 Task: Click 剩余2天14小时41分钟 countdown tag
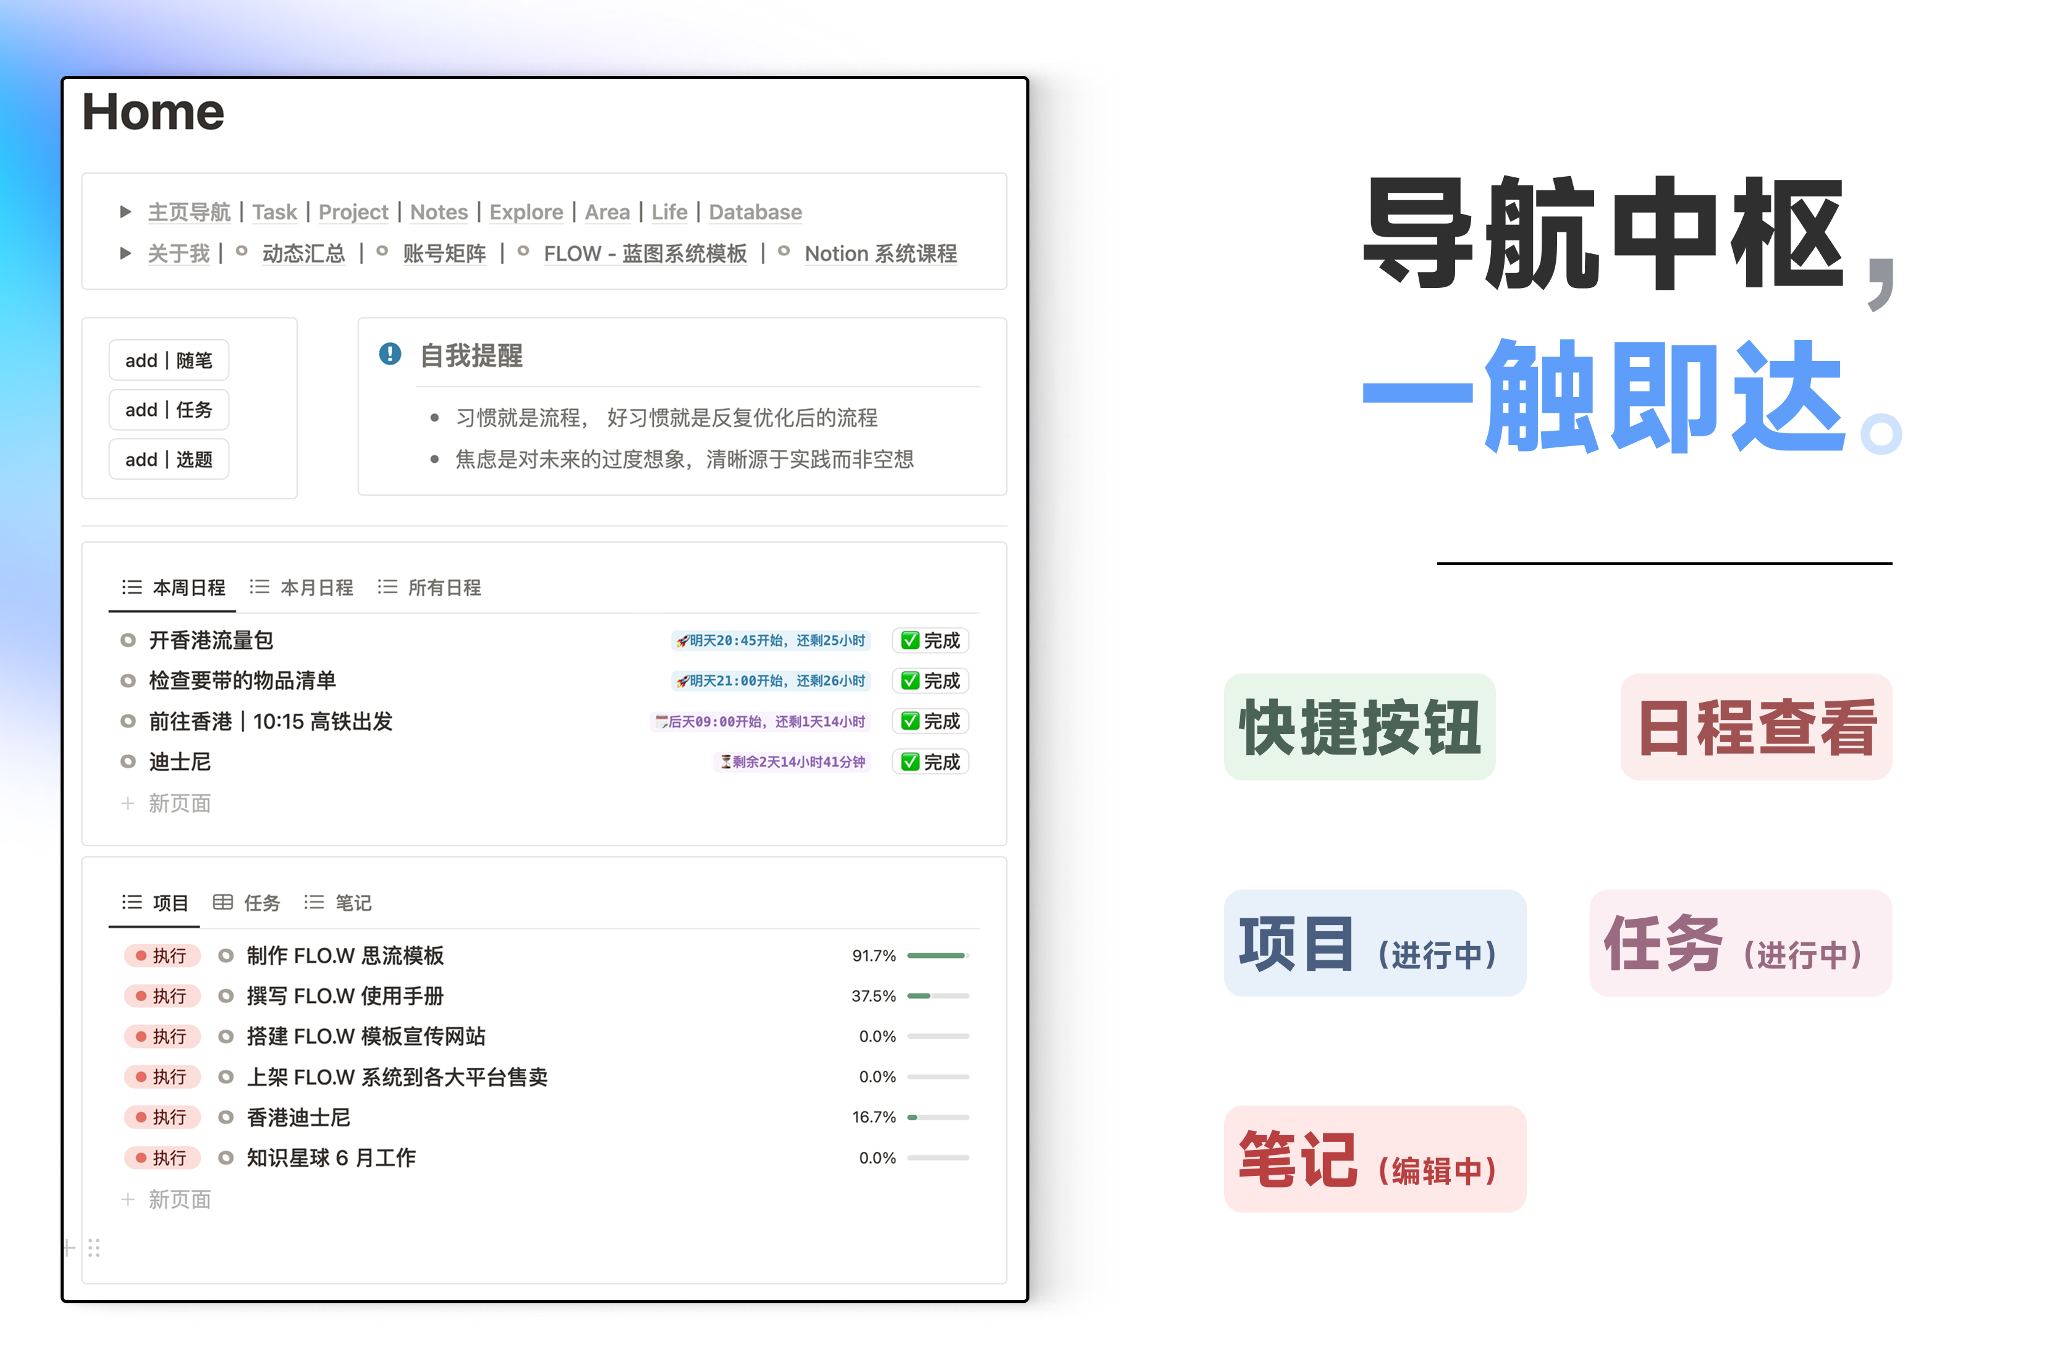792,761
